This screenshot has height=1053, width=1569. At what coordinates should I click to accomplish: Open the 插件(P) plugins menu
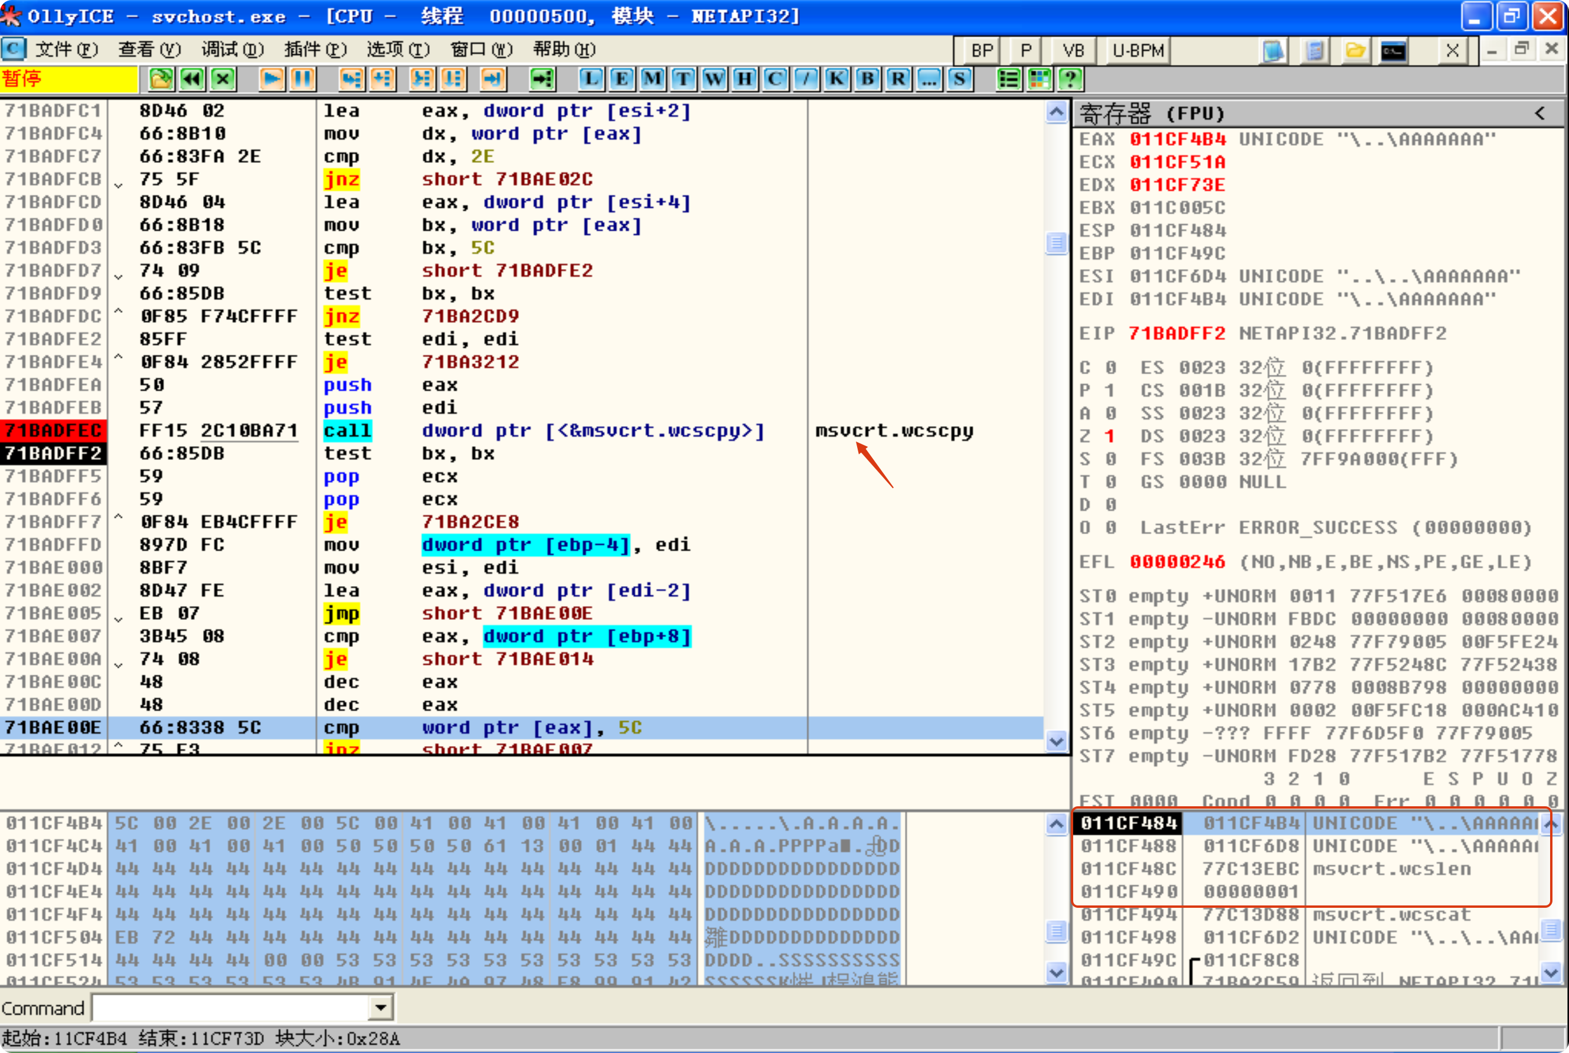[315, 50]
